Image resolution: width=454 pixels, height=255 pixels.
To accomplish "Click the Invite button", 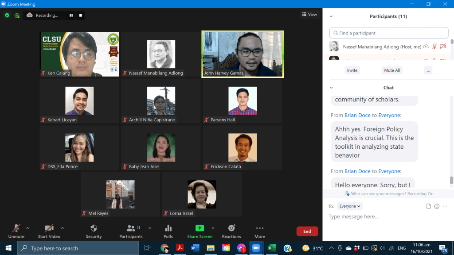I will [352, 70].
